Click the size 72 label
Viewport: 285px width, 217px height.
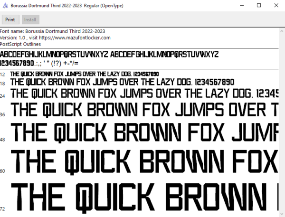2,209
